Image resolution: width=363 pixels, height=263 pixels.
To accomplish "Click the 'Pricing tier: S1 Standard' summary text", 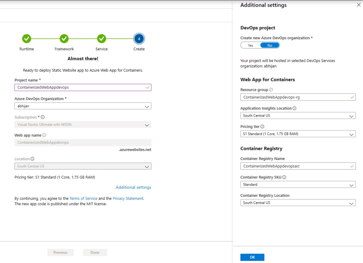I will pos(55,177).
